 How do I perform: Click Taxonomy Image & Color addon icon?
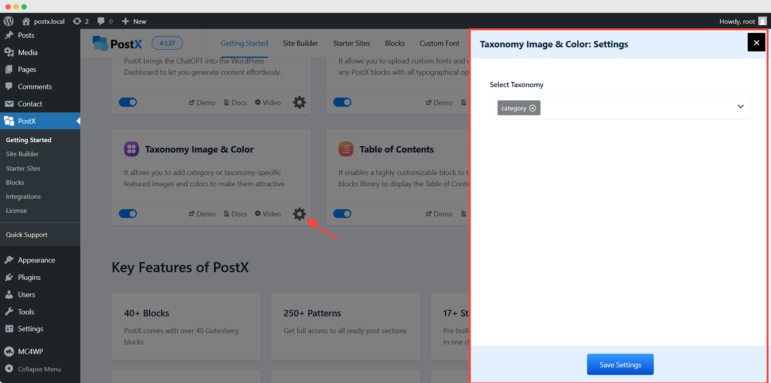tap(132, 149)
